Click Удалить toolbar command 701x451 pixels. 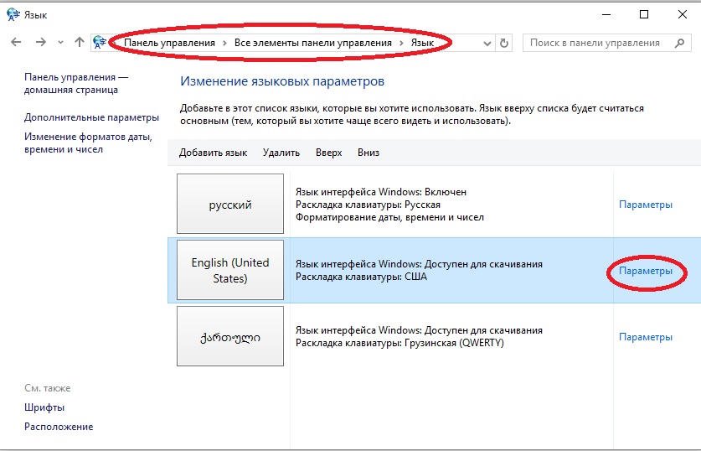coord(281,153)
